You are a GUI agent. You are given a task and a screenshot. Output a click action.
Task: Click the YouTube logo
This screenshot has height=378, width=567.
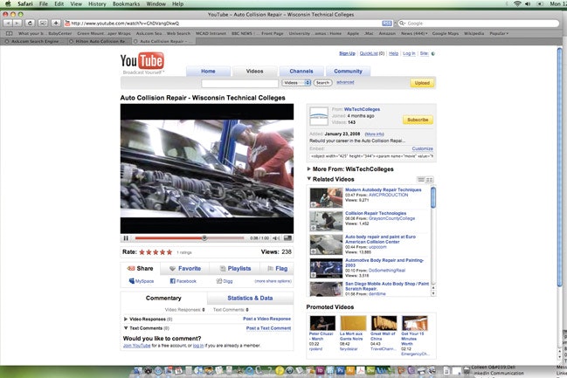click(x=142, y=61)
